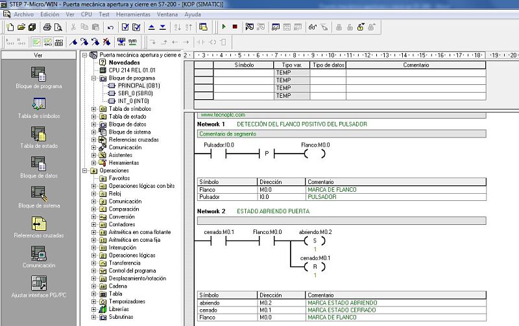Select the Flanco:M0.0 coil in Network 1
This screenshot has width=519, height=326.
(x=315, y=154)
